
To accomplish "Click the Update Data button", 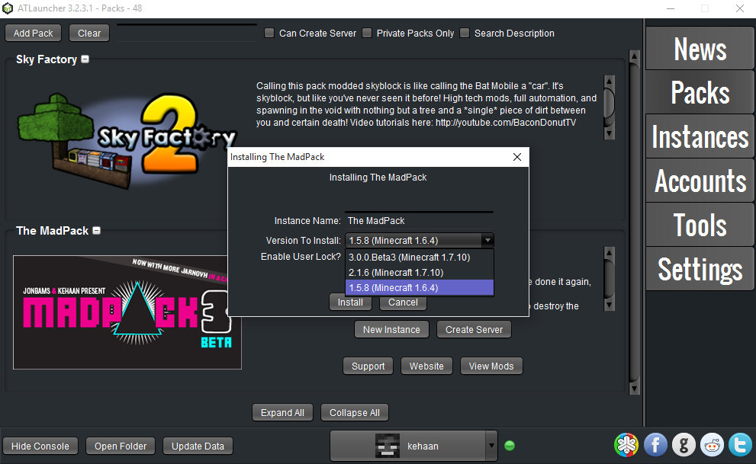I will click(x=198, y=446).
